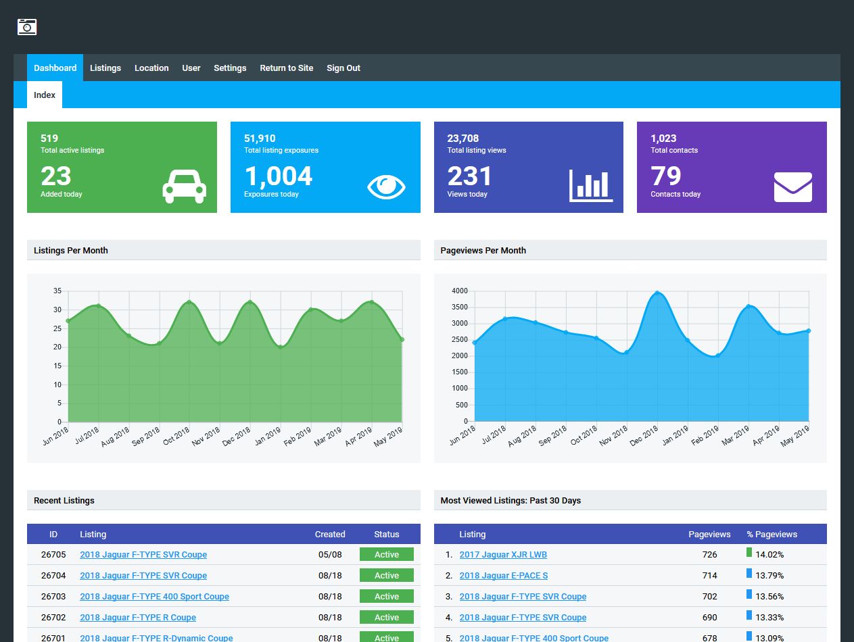854x642 pixels.
Task: Open the 2017 Jaguar XJR LWB link
Action: click(x=503, y=555)
